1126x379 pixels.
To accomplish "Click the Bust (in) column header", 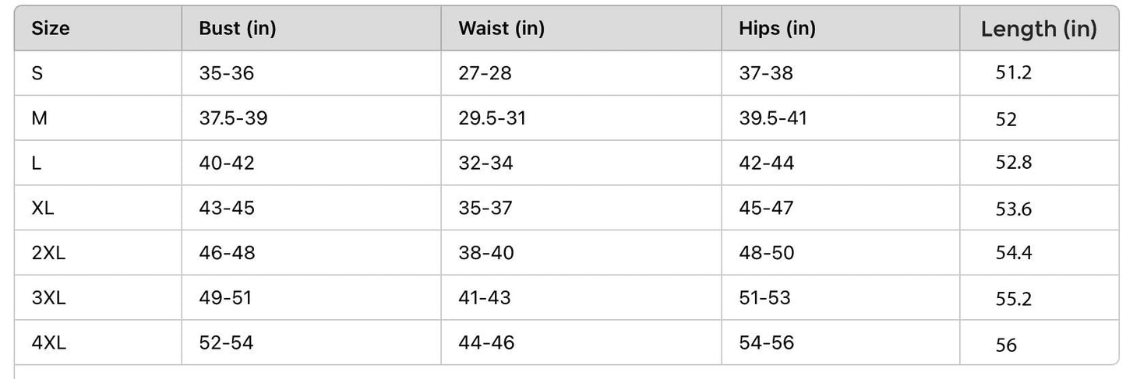I will point(238,29).
